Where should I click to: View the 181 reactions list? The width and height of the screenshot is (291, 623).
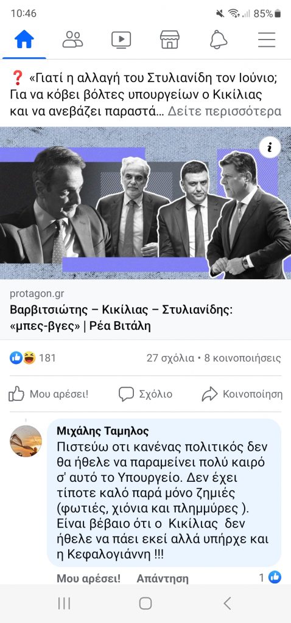33,358
